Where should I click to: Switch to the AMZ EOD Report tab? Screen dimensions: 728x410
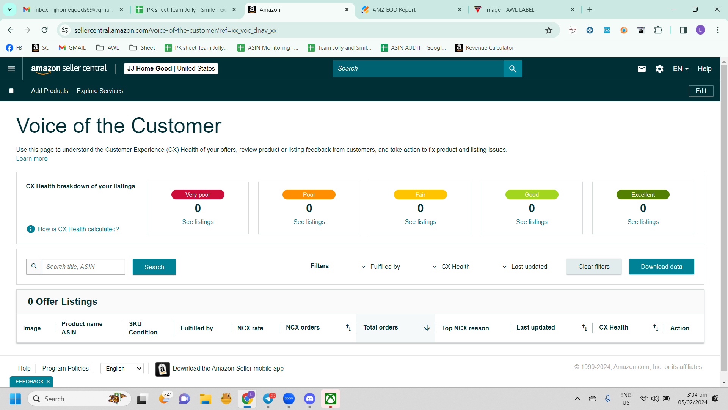pyautogui.click(x=411, y=9)
